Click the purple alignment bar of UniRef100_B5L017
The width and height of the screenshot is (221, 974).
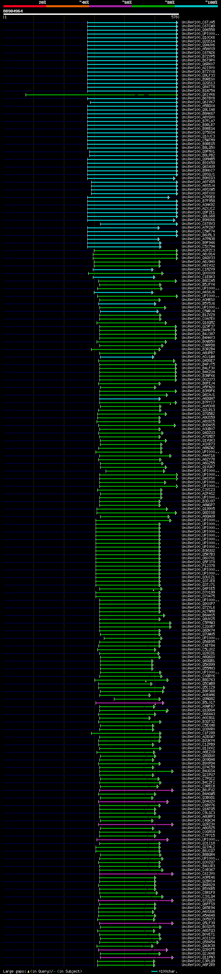[x=129, y=703]
